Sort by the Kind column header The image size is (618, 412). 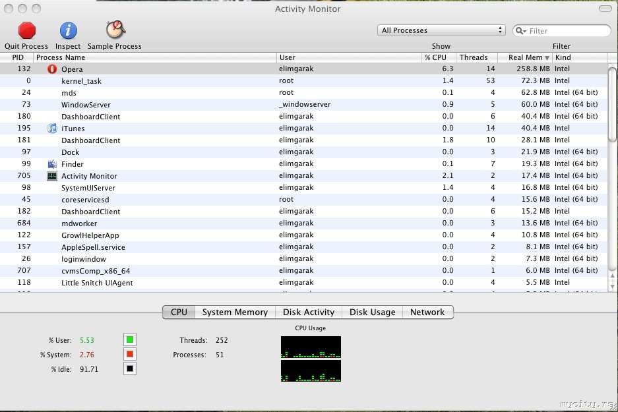tap(579, 57)
